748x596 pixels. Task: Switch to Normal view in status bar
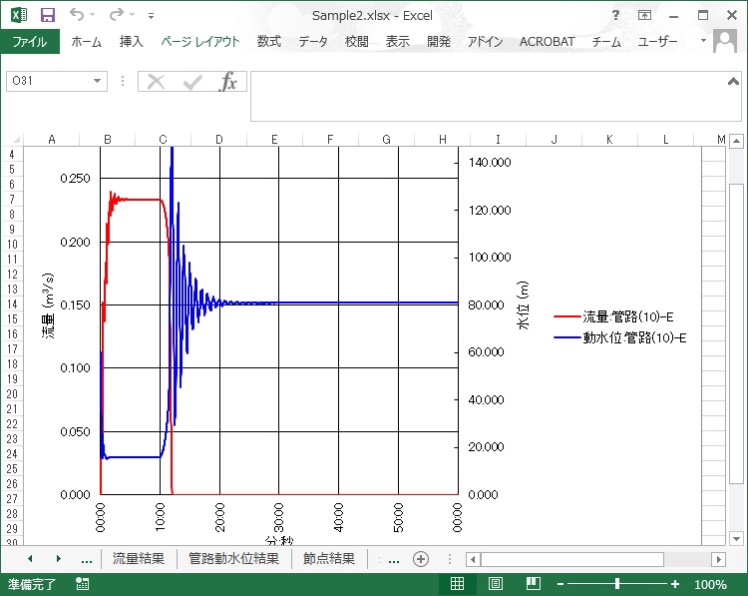click(x=457, y=585)
